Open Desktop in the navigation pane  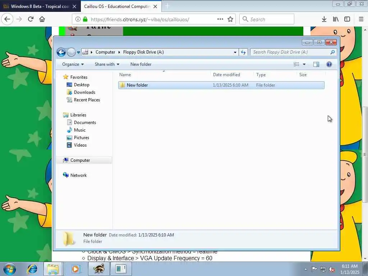(x=82, y=85)
